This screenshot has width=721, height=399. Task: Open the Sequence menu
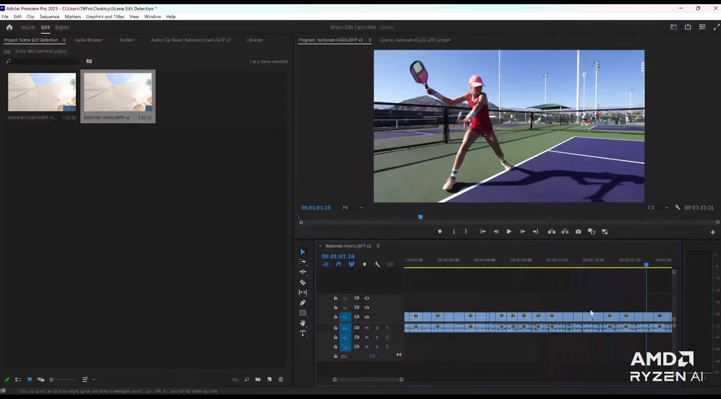click(49, 16)
